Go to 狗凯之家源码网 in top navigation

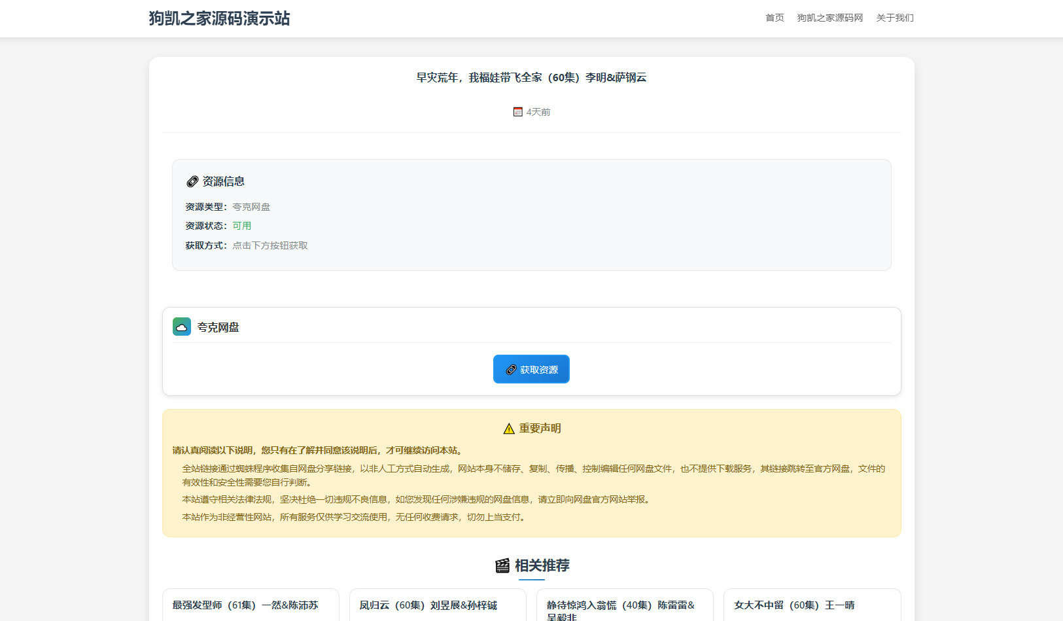point(829,18)
